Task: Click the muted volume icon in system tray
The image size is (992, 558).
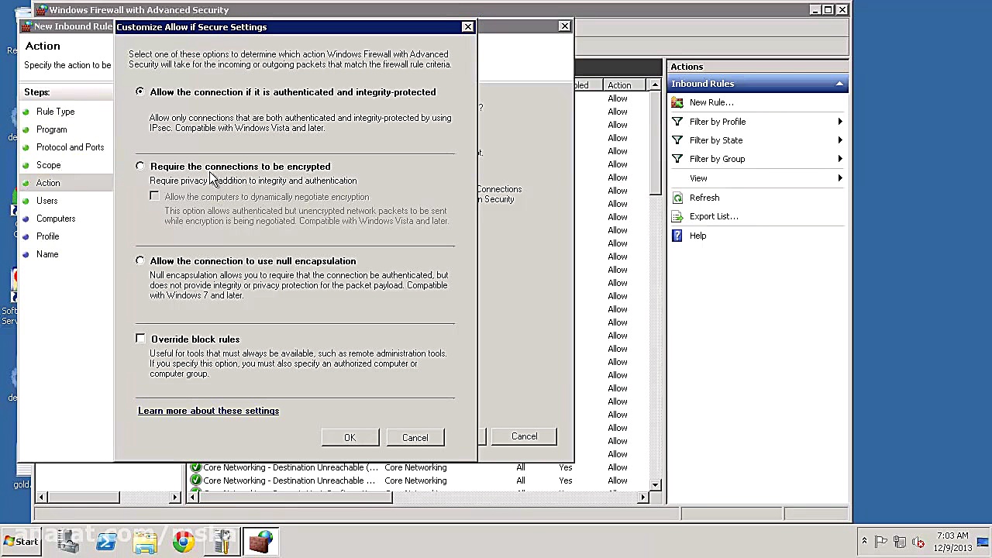Action: [918, 542]
